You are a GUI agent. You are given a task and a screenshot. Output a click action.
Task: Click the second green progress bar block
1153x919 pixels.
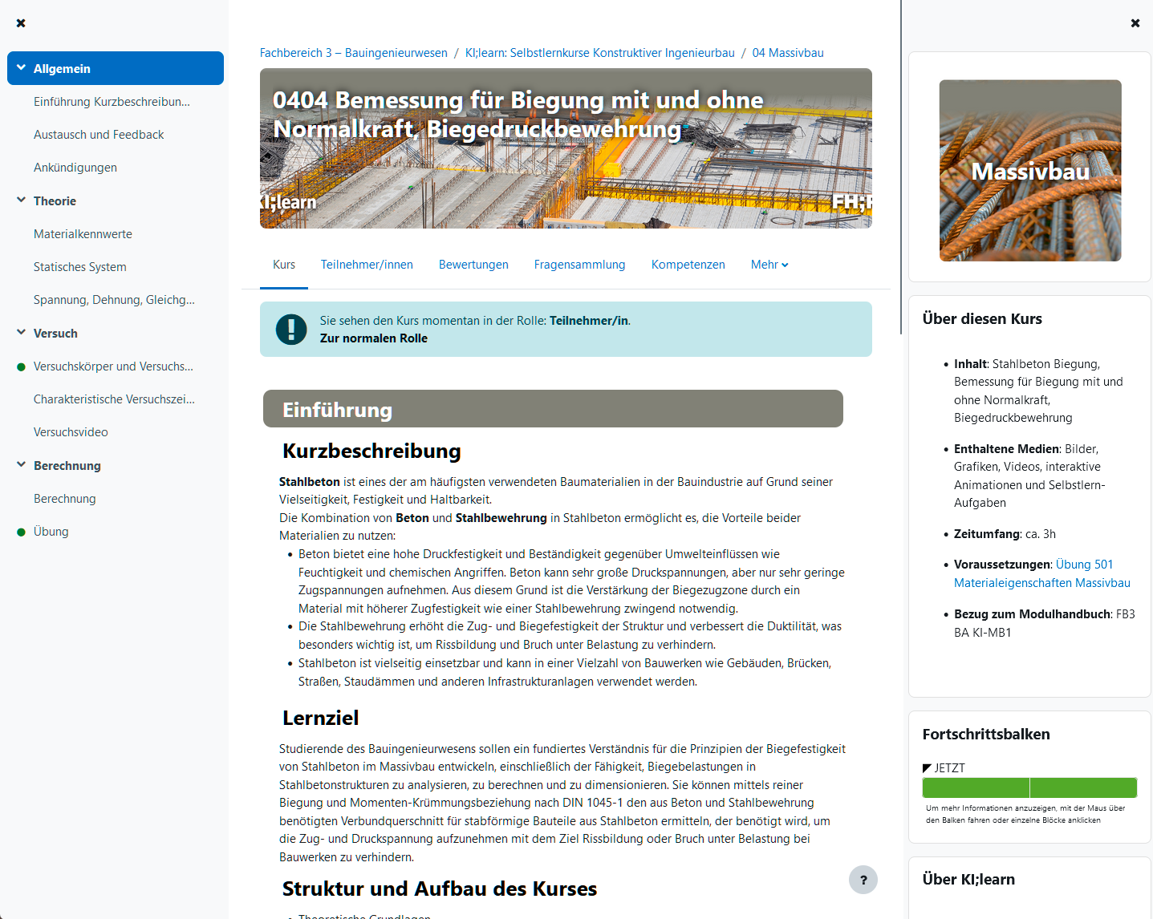[x=1084, y=787]
